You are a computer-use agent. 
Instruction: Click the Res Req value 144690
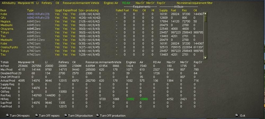coord(50,95)
